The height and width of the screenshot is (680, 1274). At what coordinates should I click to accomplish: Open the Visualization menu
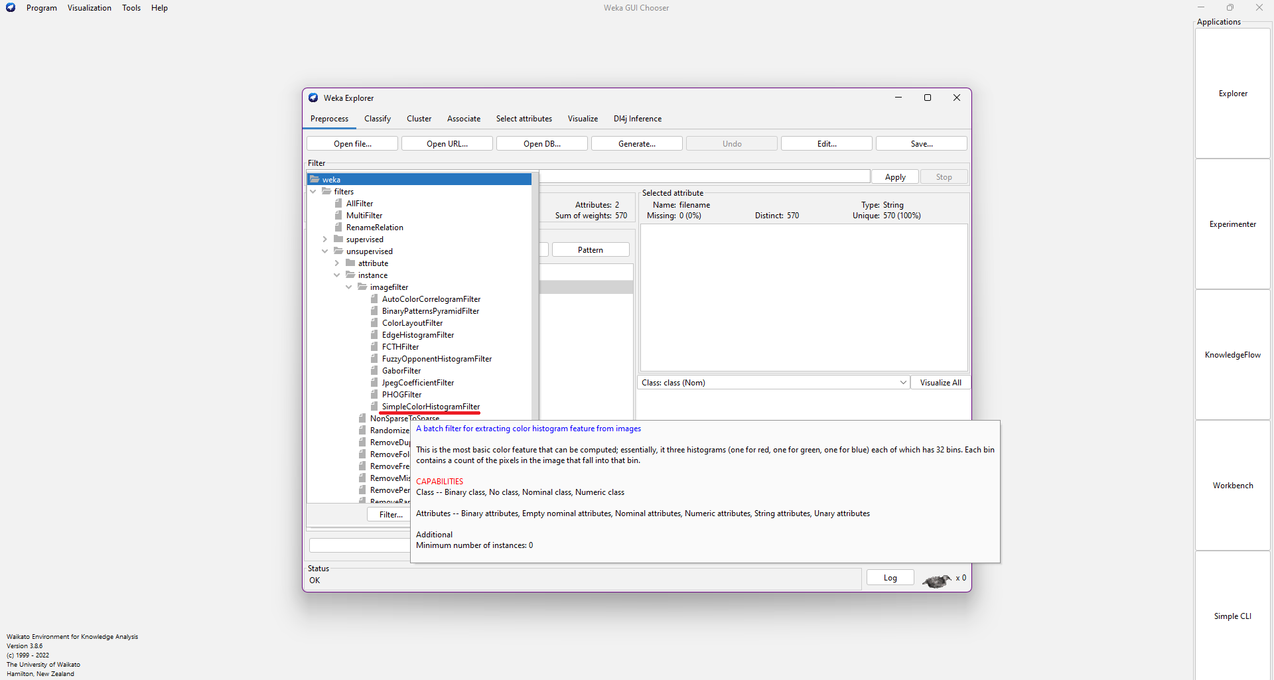coord(89,8)
